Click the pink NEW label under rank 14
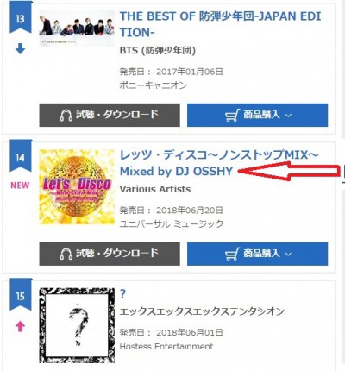Screen dimensions: 345x371 coord(20,185)
